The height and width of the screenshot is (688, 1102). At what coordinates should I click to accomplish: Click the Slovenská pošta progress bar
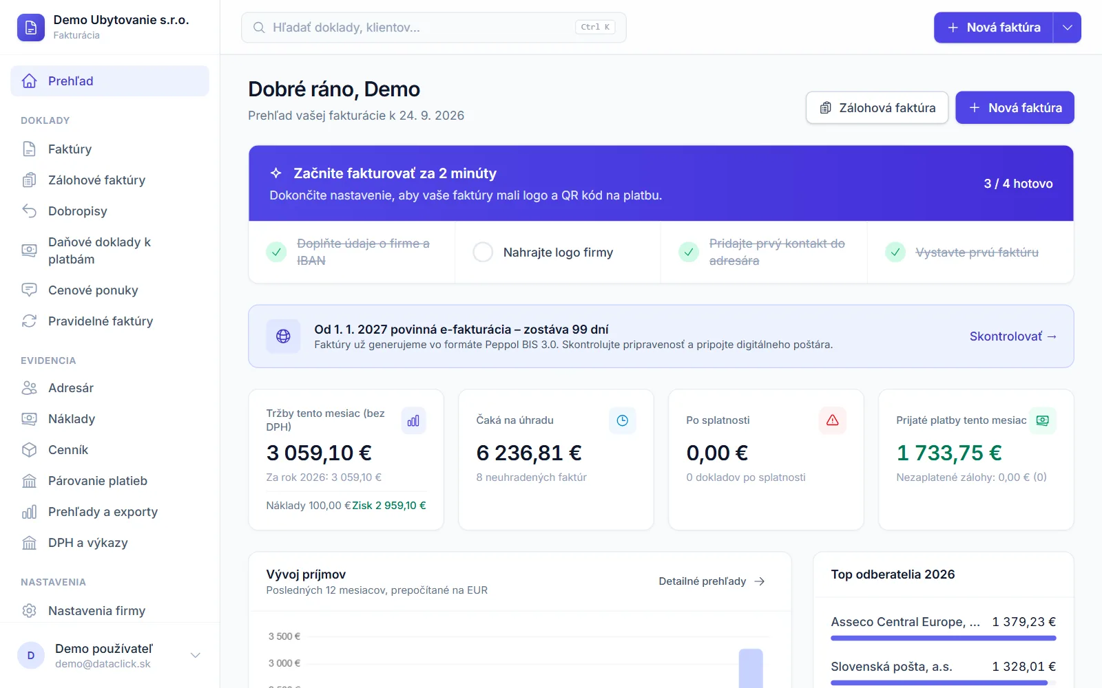[944, 683]
